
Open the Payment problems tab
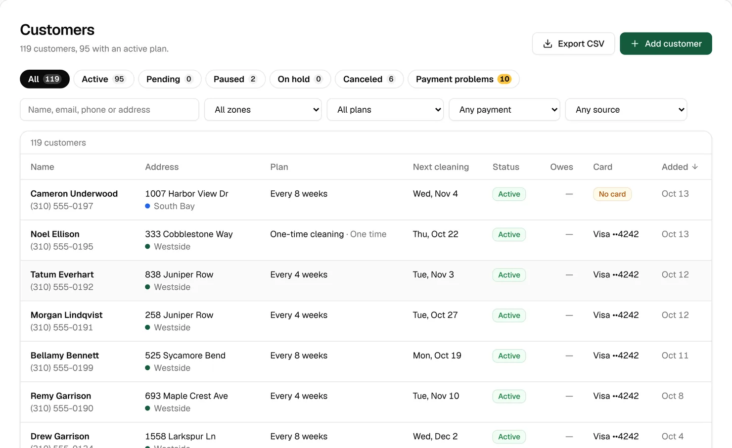463,79
